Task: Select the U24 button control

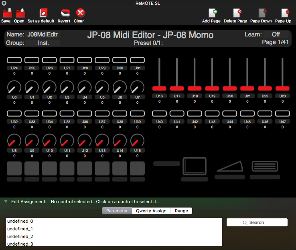Action: coord(14,60)
